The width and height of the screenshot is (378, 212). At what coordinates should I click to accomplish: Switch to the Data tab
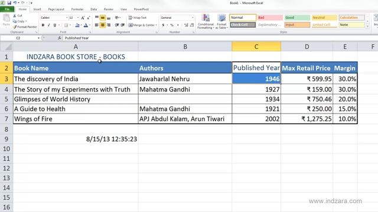coord(93,9)
